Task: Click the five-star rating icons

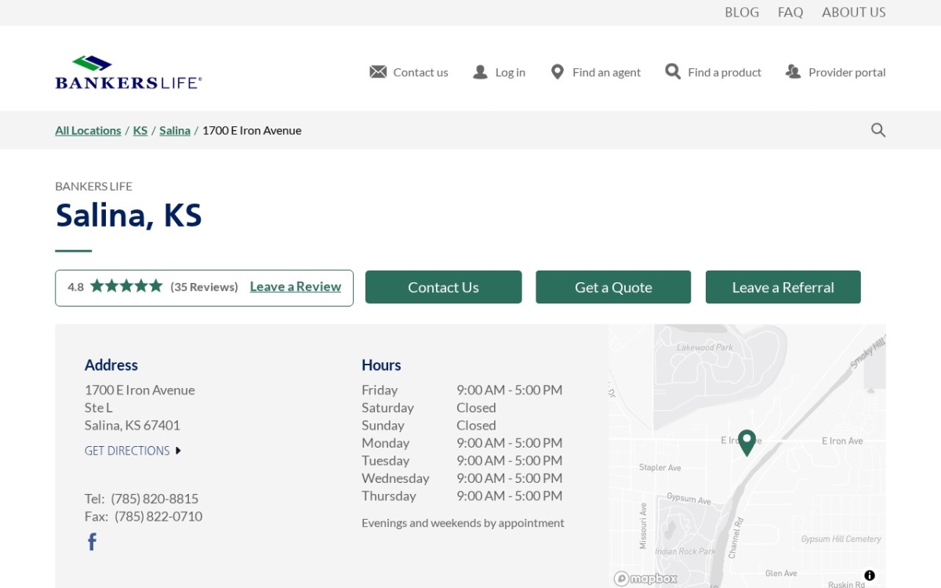Action: [126, 286]
